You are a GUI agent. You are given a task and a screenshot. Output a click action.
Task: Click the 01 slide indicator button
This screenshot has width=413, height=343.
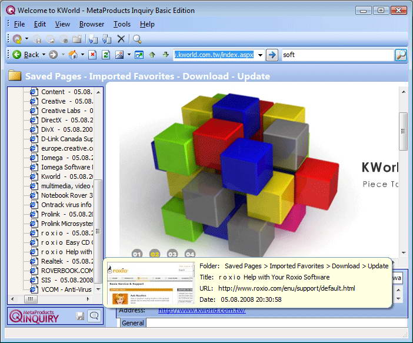coord(137,254)
